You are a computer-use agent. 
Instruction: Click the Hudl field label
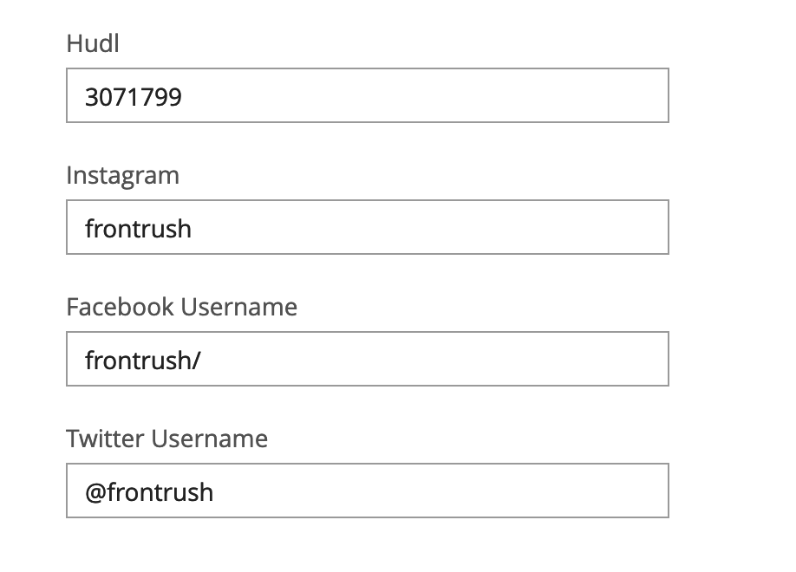coord(93,43)
